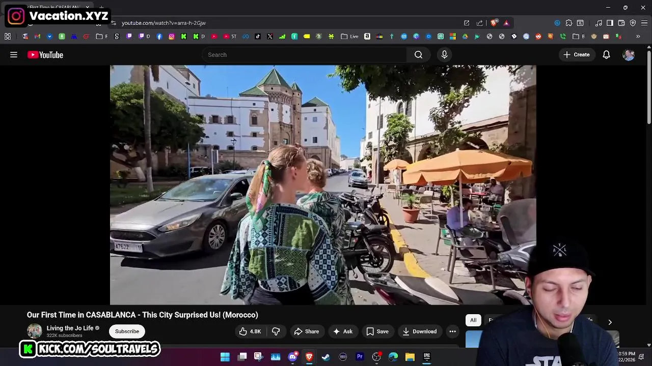652x366 pixels.
Task: Launch Premiere Pro from the taskbar
Action: click(360, 357)
